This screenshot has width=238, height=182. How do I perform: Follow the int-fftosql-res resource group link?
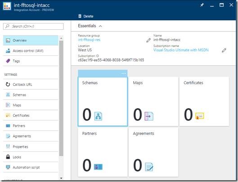pos(89,40)
